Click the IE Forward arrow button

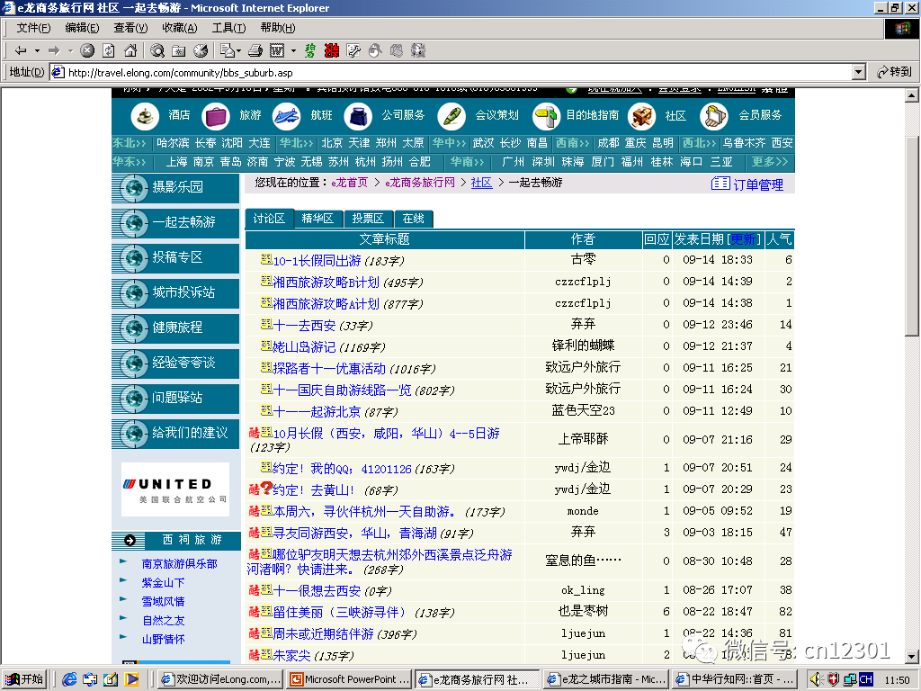pyautogui.click(x=54, y=51)
